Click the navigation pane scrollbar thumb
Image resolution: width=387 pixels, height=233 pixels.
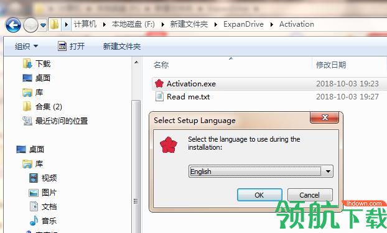click(136, 167)
